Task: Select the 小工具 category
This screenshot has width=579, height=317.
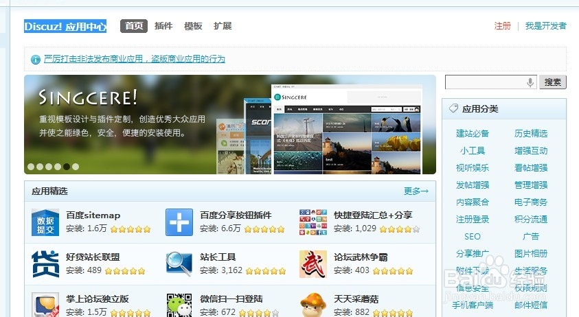Action: click(x=473, y=150)
